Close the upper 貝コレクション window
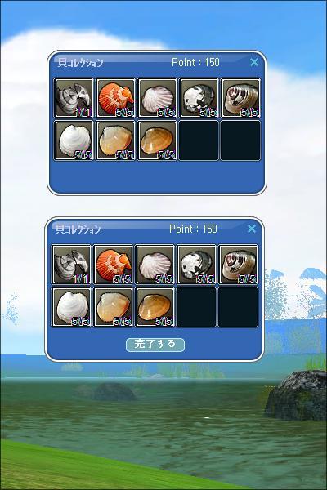This screenshot has width=327, height=490. (x=254, y=62)
